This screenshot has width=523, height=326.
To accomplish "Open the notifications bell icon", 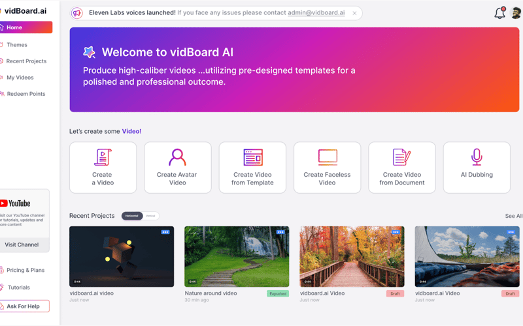I will point(499,12).
